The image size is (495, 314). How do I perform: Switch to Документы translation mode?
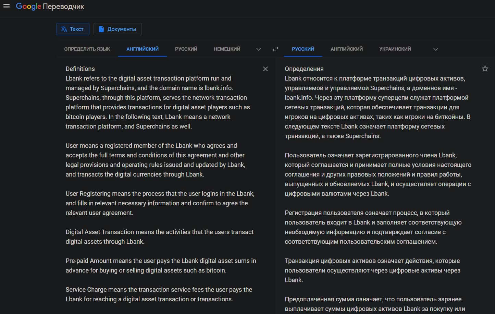click(117, 29)
